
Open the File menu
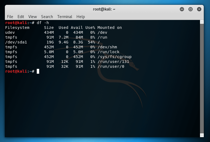[10, 17]
